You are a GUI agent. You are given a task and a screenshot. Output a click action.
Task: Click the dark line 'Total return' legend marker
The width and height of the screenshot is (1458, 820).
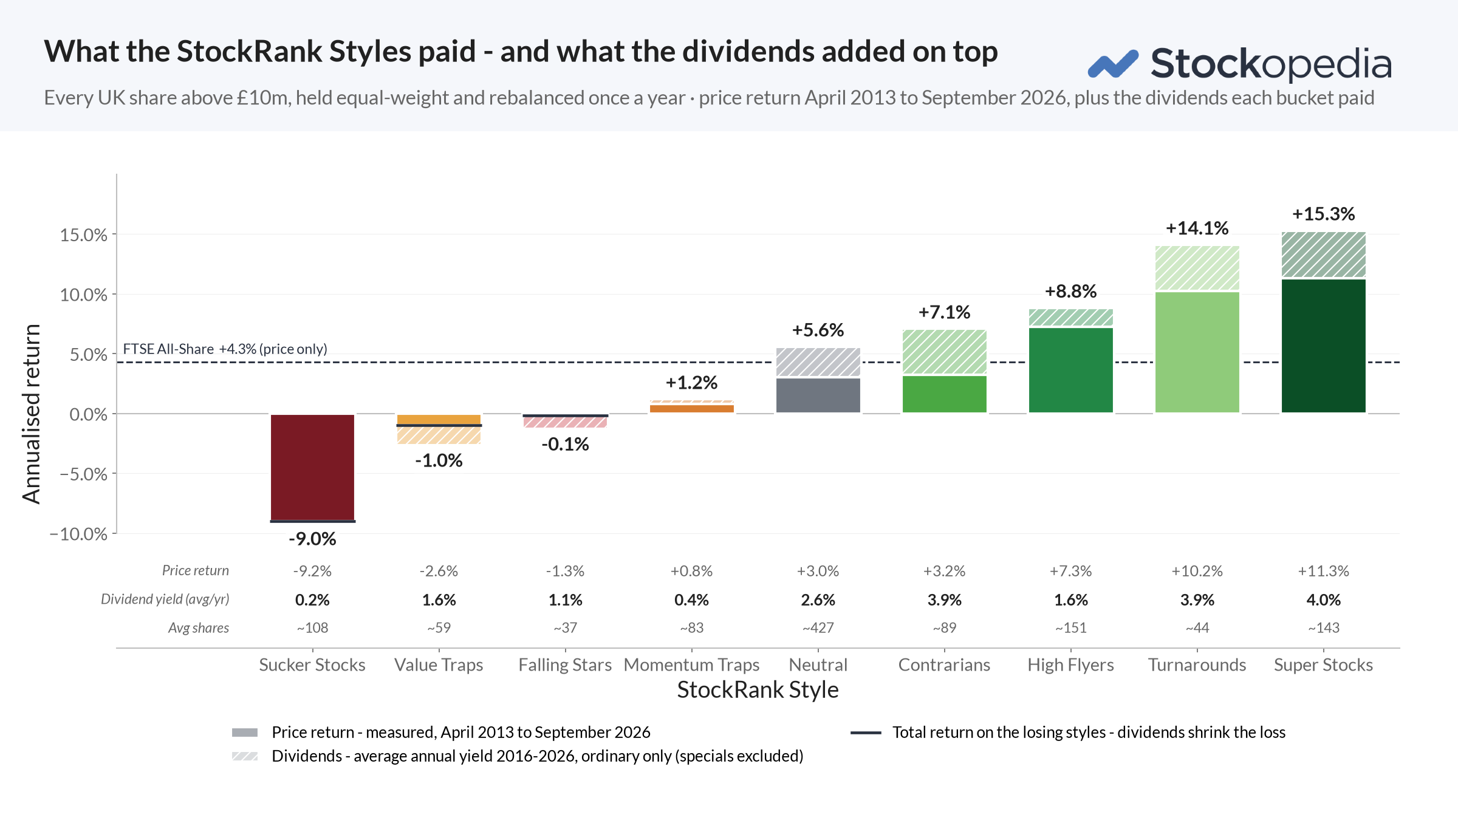(x=866, y=733)
